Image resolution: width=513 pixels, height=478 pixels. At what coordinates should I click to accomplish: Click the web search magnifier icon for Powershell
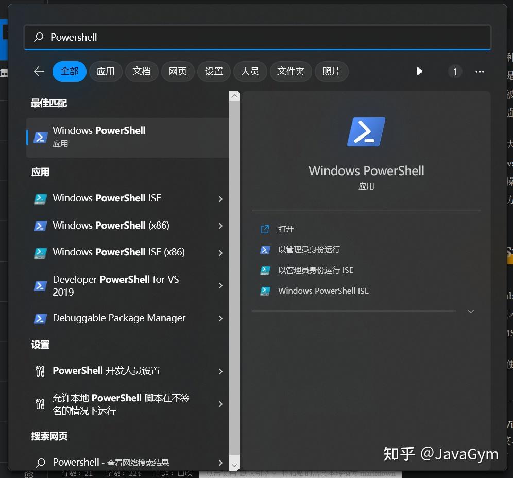(41, 463)
